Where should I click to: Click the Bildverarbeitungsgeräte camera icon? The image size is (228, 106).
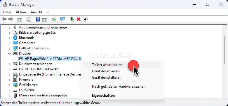click(15, 33)
